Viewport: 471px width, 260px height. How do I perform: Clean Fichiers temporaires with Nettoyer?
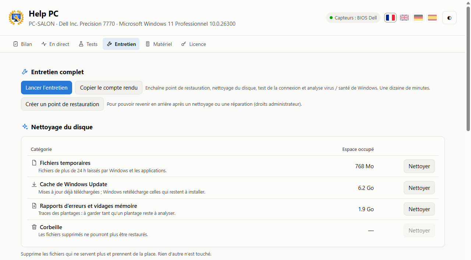click(x=419, y=166)
